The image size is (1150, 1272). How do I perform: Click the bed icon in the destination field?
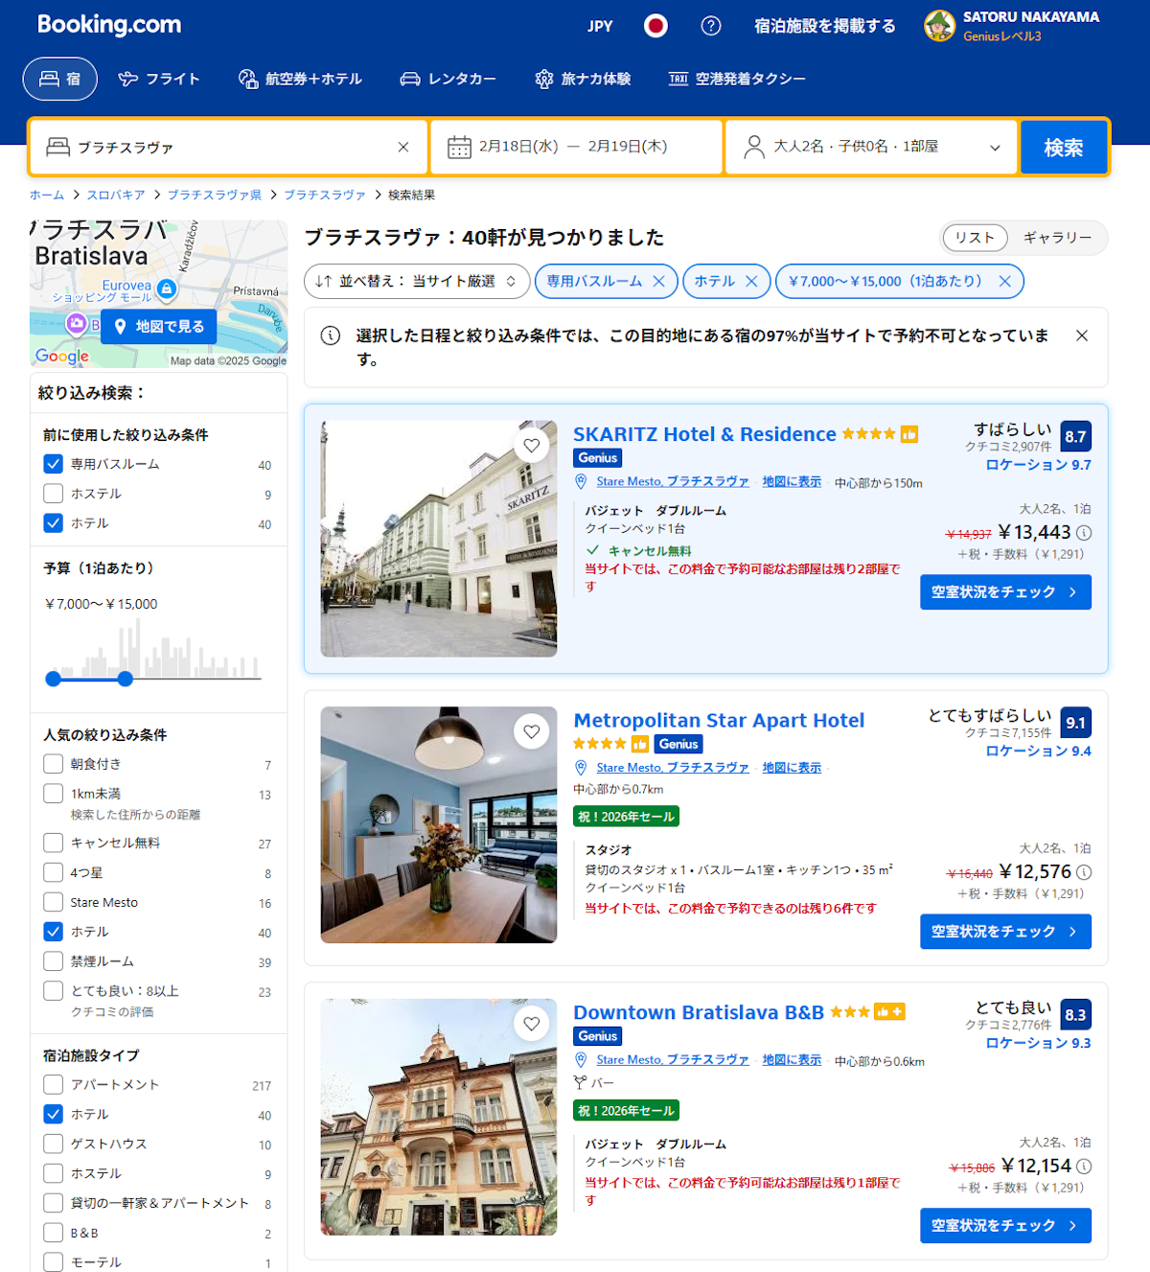58,147
